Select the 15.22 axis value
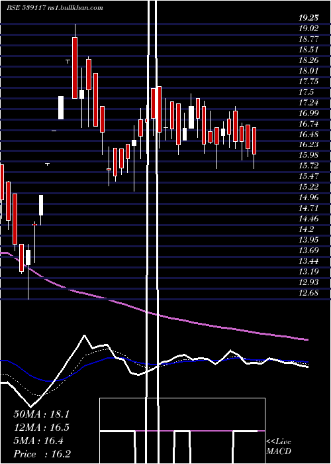This screenshot has height=464, width=331. click(x=308, y=187)
